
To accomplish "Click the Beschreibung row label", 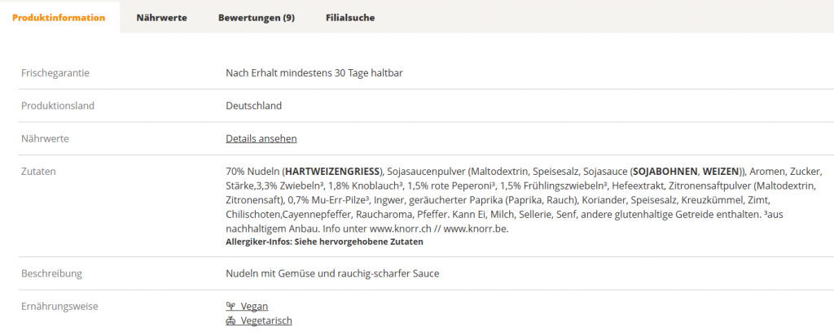I will pos(51,273).
